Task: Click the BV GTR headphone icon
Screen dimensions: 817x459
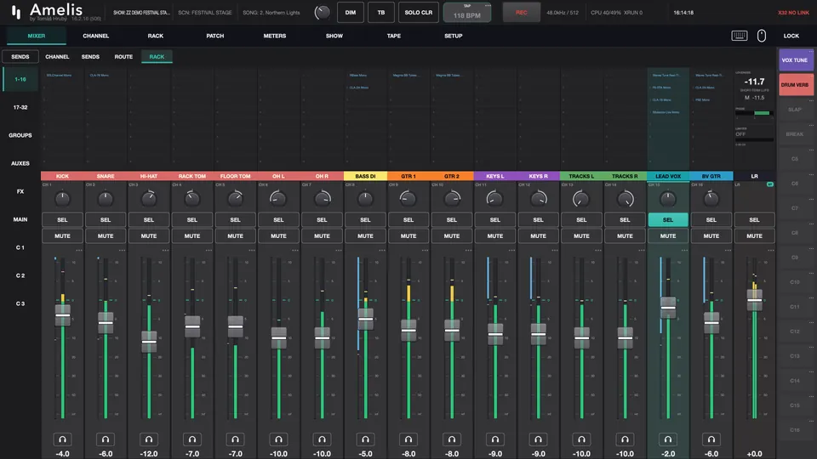Action: pos(711,439)
